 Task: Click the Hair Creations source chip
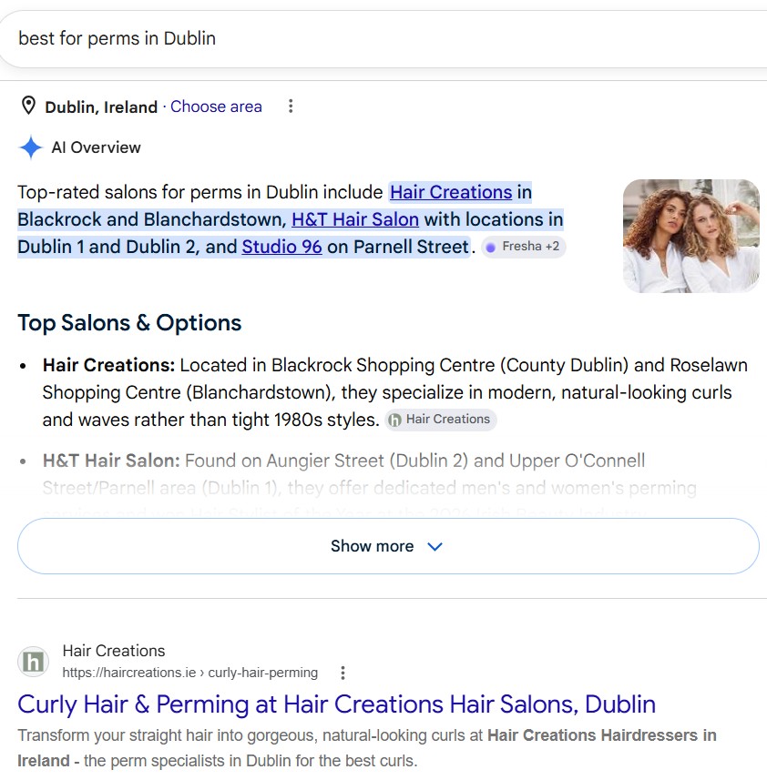coord(441,420)
